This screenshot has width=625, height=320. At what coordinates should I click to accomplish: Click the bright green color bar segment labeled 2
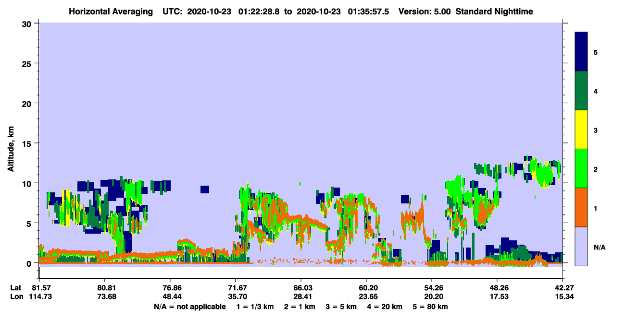(x=581, y=168)
